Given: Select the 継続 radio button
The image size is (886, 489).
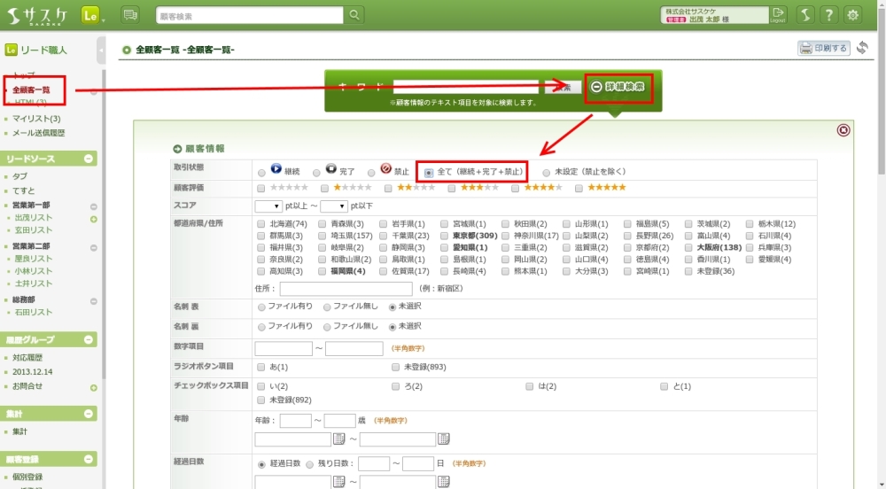Looking at the screenshot, I should (x=260, y=172).
